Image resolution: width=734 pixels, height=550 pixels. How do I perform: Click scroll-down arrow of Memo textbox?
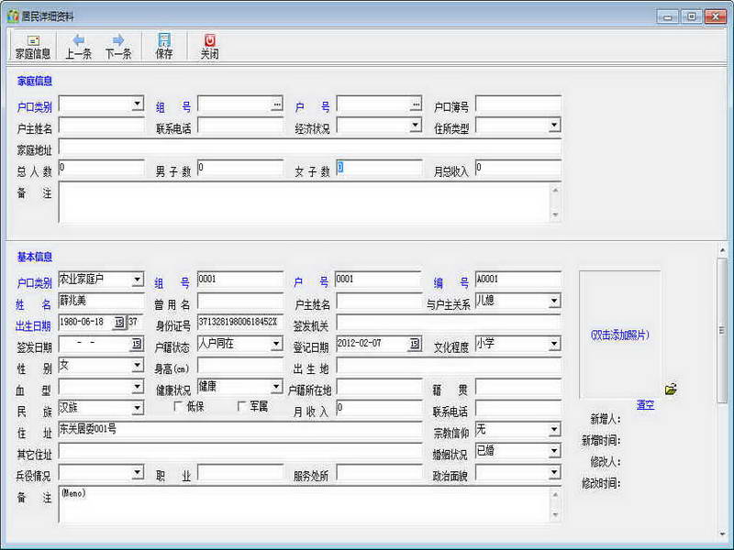click(x=555, y=515)
